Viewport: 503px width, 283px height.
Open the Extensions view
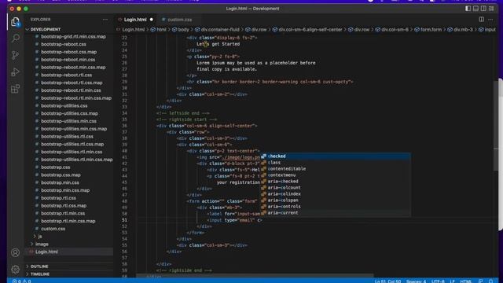tap(15, 89)
